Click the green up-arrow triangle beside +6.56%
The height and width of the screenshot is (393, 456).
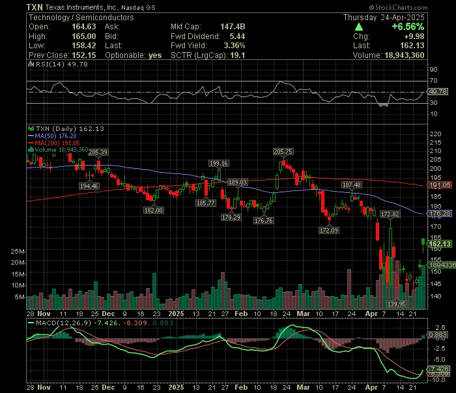point(359,27)
